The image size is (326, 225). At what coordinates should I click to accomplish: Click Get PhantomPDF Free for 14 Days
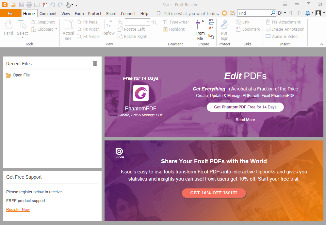tap(245, 107)
